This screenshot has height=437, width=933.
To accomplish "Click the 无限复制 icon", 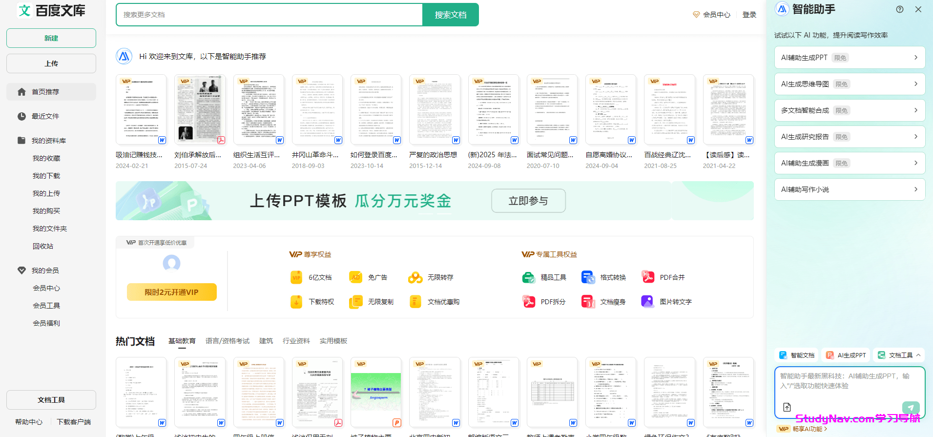I will (356, 302).
